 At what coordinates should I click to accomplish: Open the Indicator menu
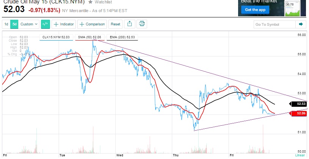pyautogui.click(x=64, y=24)
